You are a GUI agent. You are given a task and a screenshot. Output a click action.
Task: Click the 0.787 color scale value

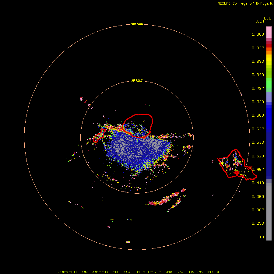258,88
